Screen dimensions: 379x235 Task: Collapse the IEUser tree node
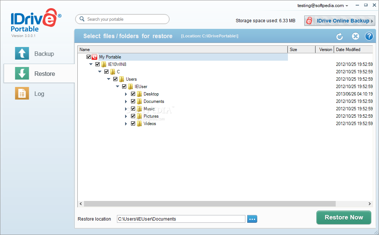117,86
